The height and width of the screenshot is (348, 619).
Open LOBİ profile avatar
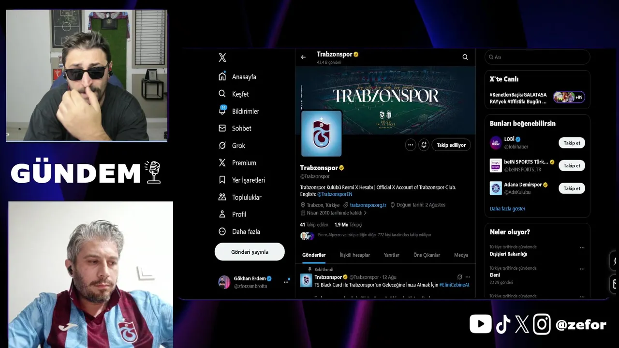pos(496,143)
